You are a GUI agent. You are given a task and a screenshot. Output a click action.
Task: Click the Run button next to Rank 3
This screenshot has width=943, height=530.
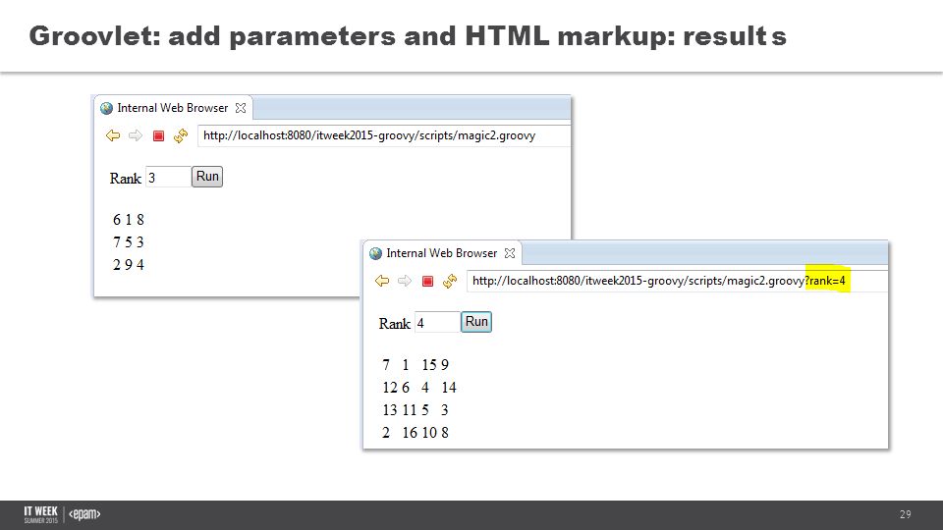(207, 177)
